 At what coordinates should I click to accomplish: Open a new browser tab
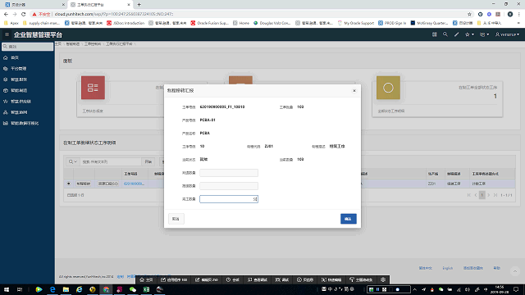(x=139, y=5)
